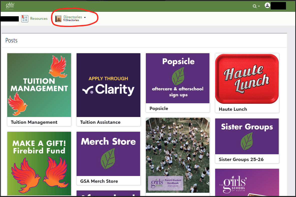
Task: Open the Haute Lunch red tray image
Action: pos(247,79)
